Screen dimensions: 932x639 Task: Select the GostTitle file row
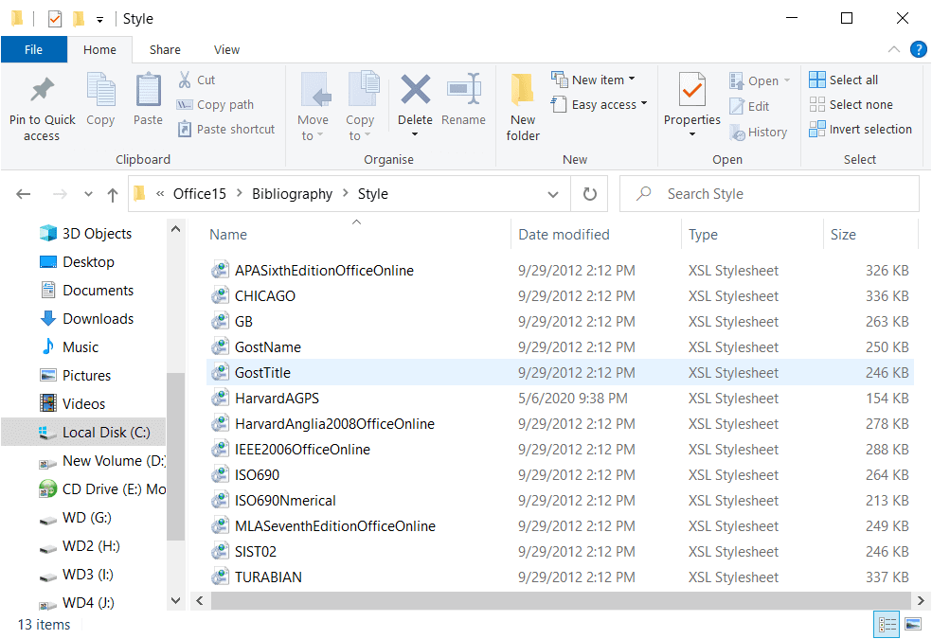point(560,373)
